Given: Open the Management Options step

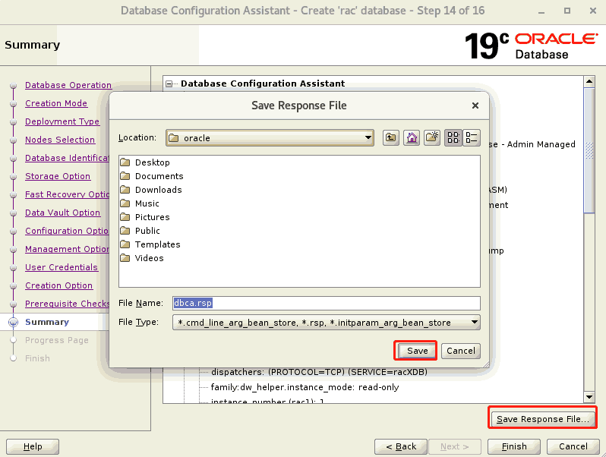Looking at the screenshot, I should click(x=67, y=249).
